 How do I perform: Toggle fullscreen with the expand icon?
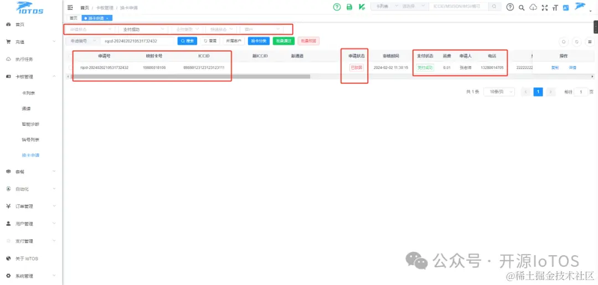[x=545, y=7]
